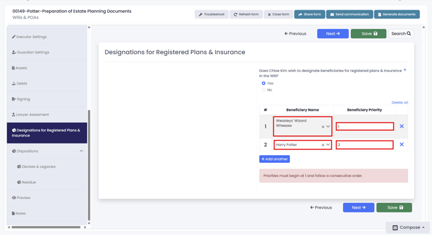The height and width of the screenshot is (235, 432).
Task: Click Refresh form button
Action: click(x=246, y=14)
